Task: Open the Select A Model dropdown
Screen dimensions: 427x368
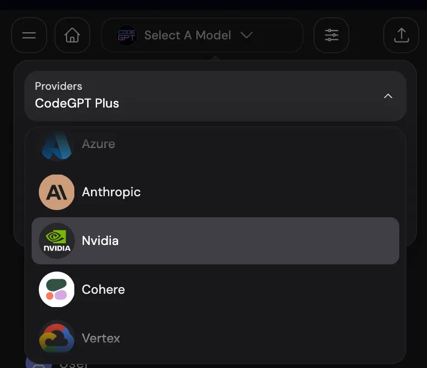Action: (x=202, y=35)
